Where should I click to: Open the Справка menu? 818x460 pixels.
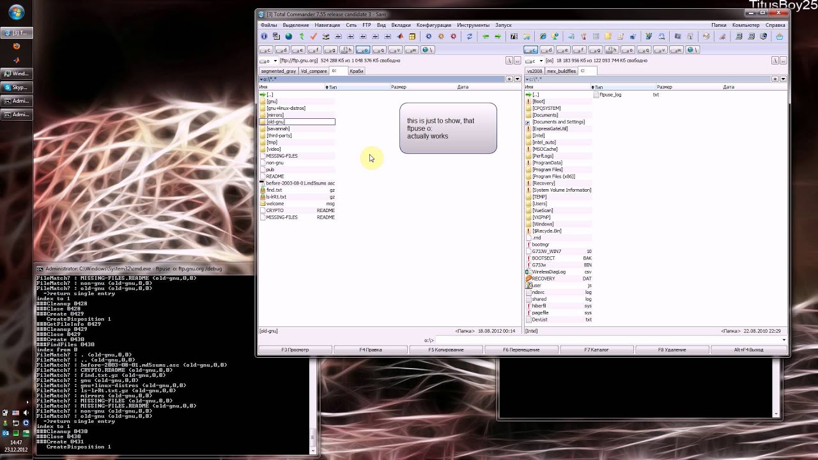[x=775, y=25]
